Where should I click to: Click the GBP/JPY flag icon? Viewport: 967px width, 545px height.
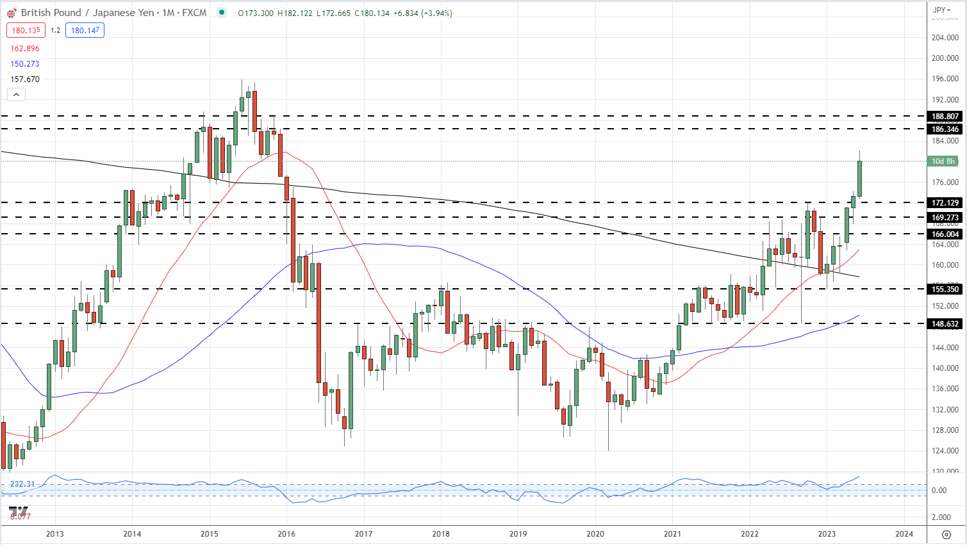point(11,13)
